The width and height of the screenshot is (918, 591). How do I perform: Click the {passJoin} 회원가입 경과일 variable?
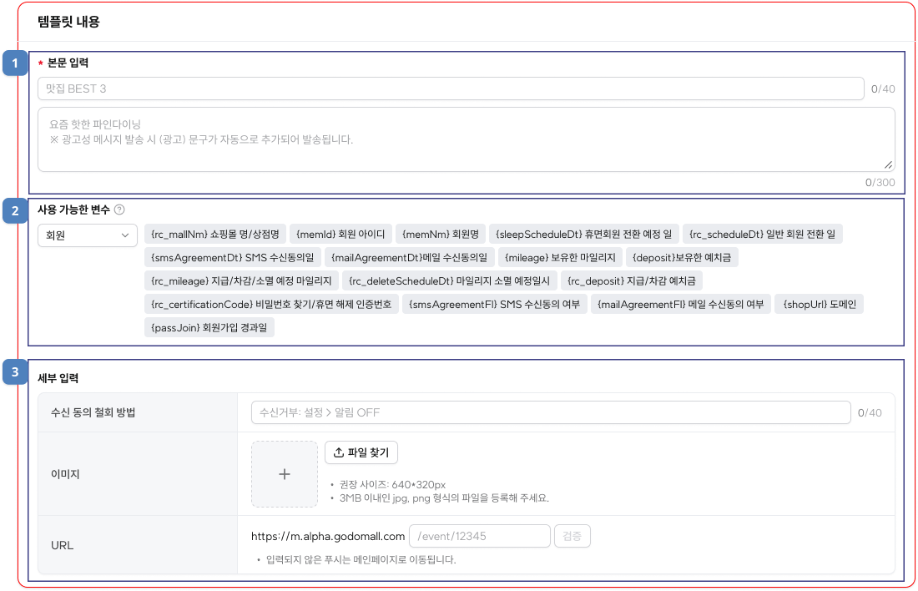[209, 328]
